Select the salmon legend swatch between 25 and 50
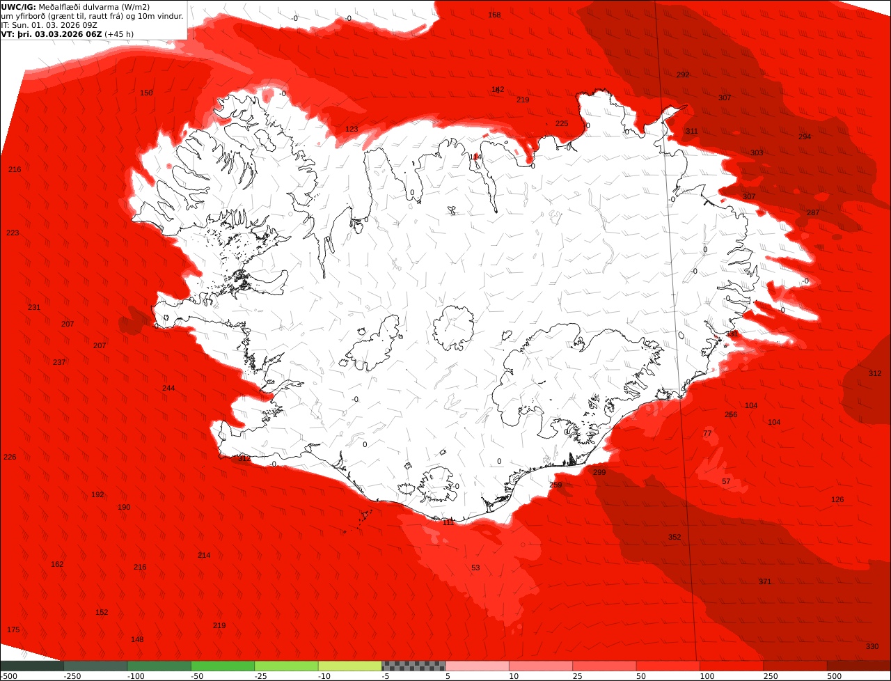 click(604, 666)
